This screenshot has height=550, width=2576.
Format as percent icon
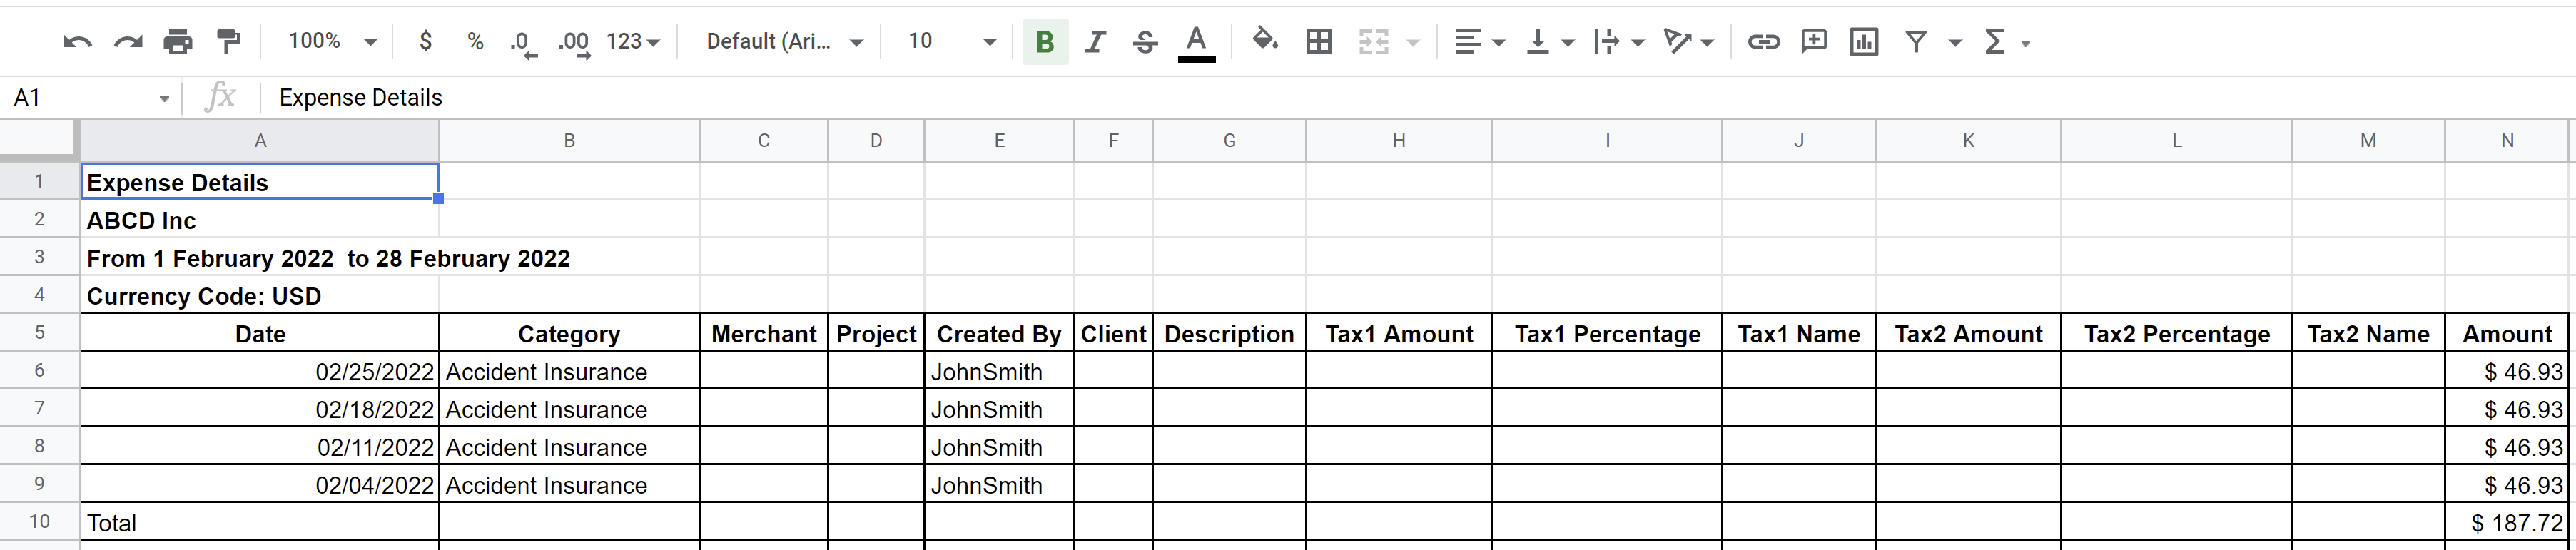tap(475, 42)
